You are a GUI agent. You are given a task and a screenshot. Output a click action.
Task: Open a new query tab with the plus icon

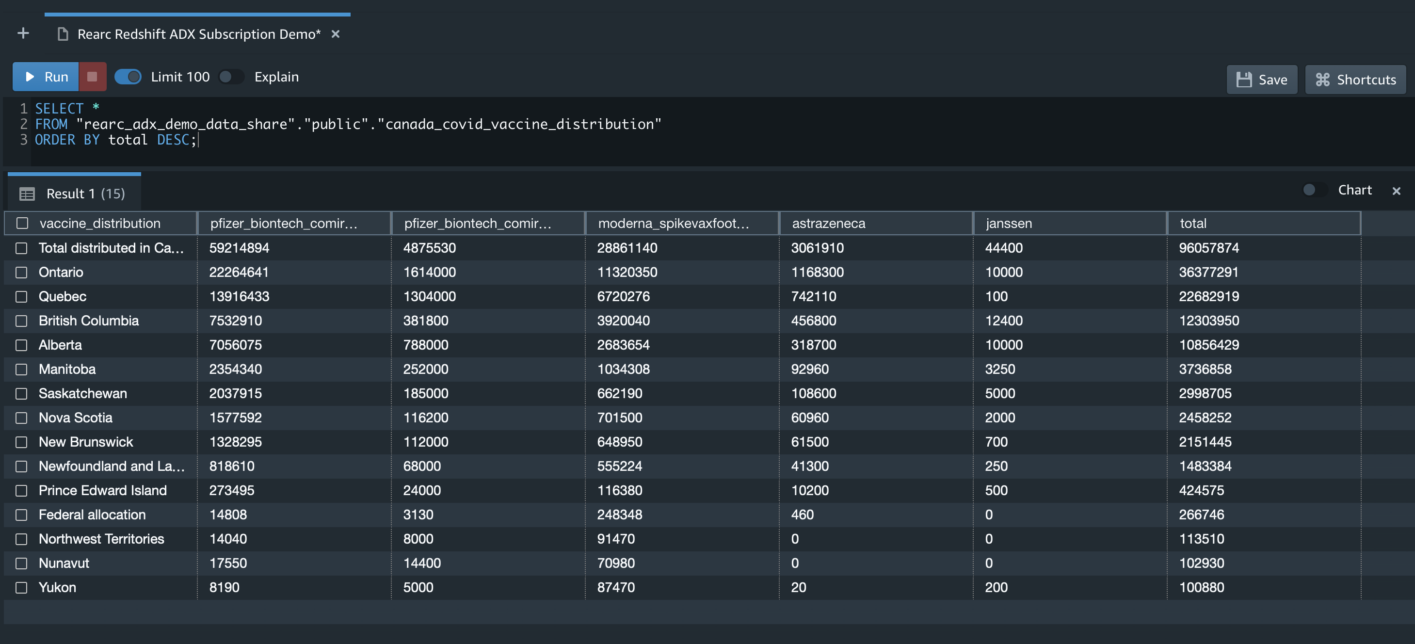pos(23,33)
